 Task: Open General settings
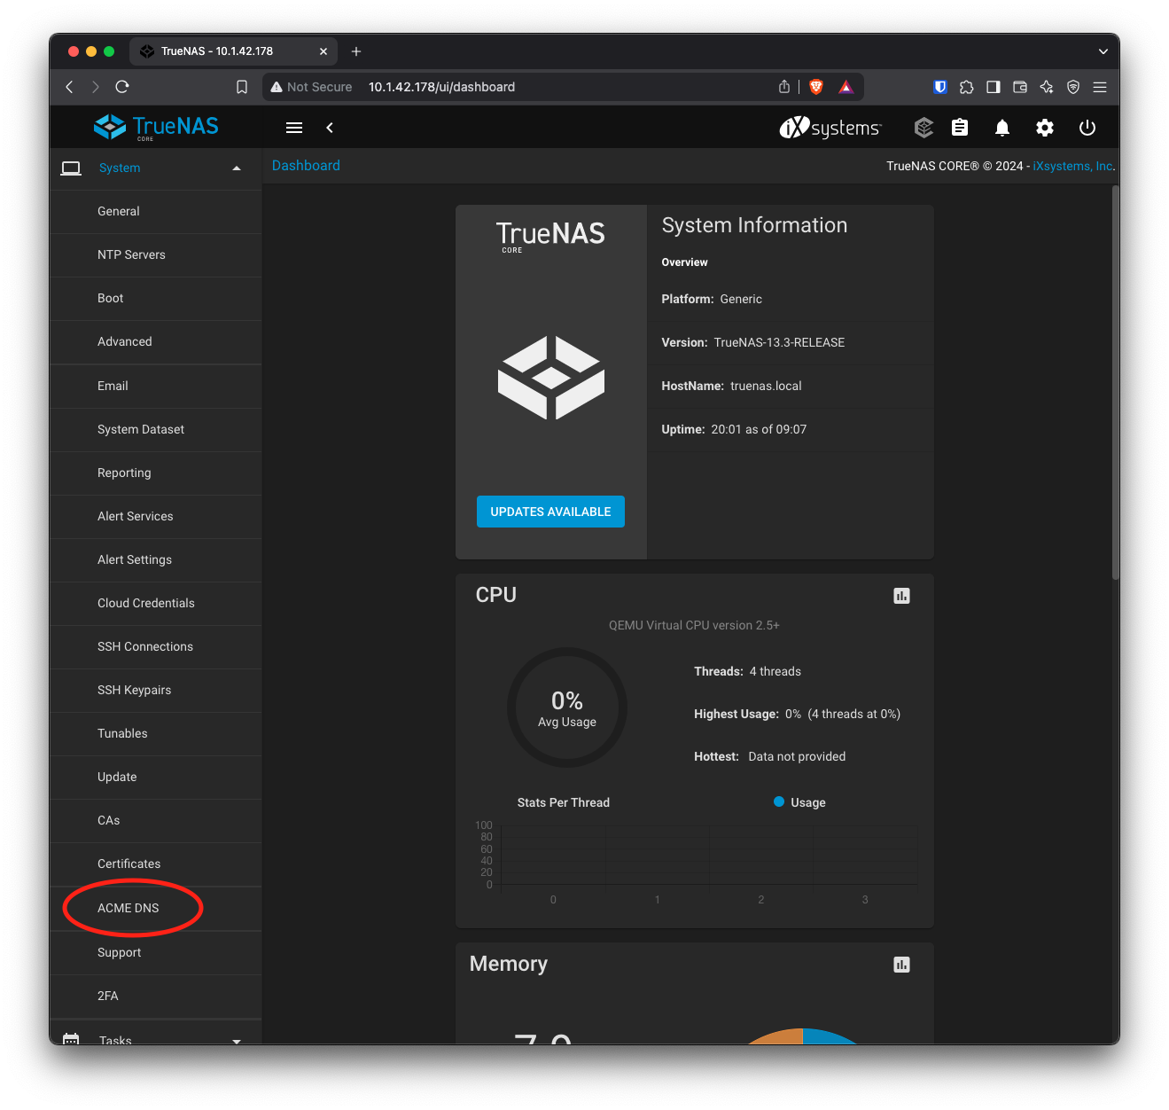156,212
